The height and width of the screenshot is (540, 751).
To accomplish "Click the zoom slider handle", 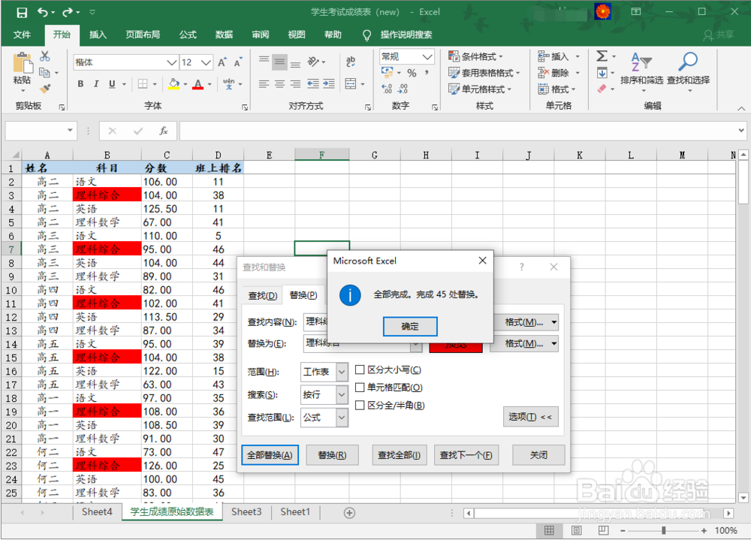I will pyautogui.click(x=663, y=530).
